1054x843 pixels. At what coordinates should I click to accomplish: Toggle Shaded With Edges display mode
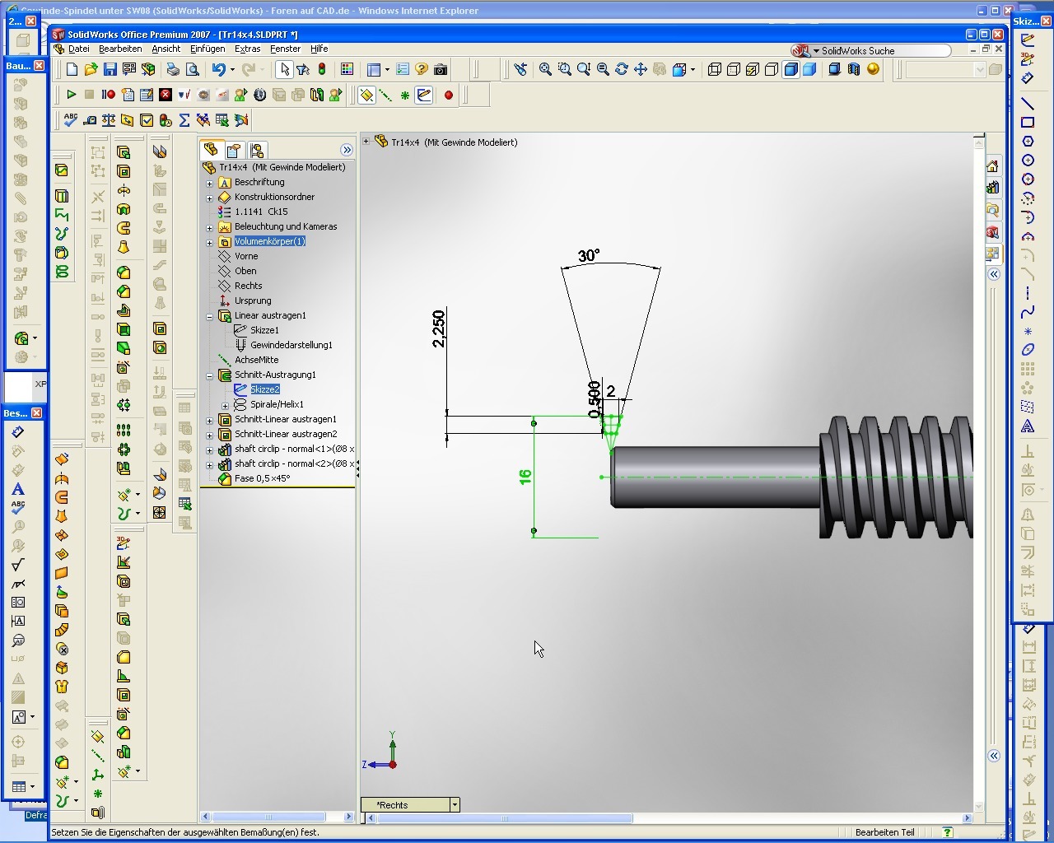791,70
